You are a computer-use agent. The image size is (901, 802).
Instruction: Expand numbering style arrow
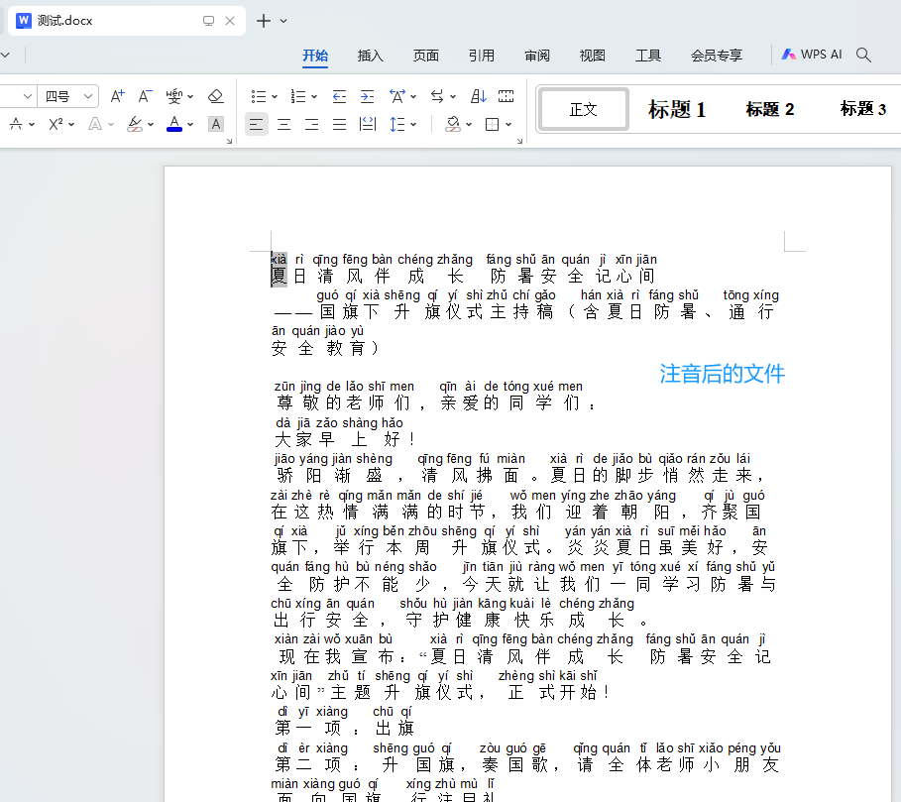click(x=314, y=96)
